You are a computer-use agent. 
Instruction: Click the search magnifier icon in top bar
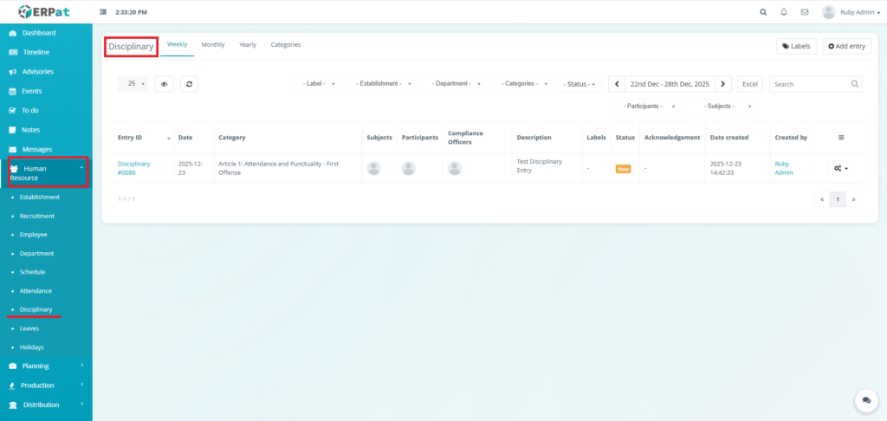coord(763,12)
